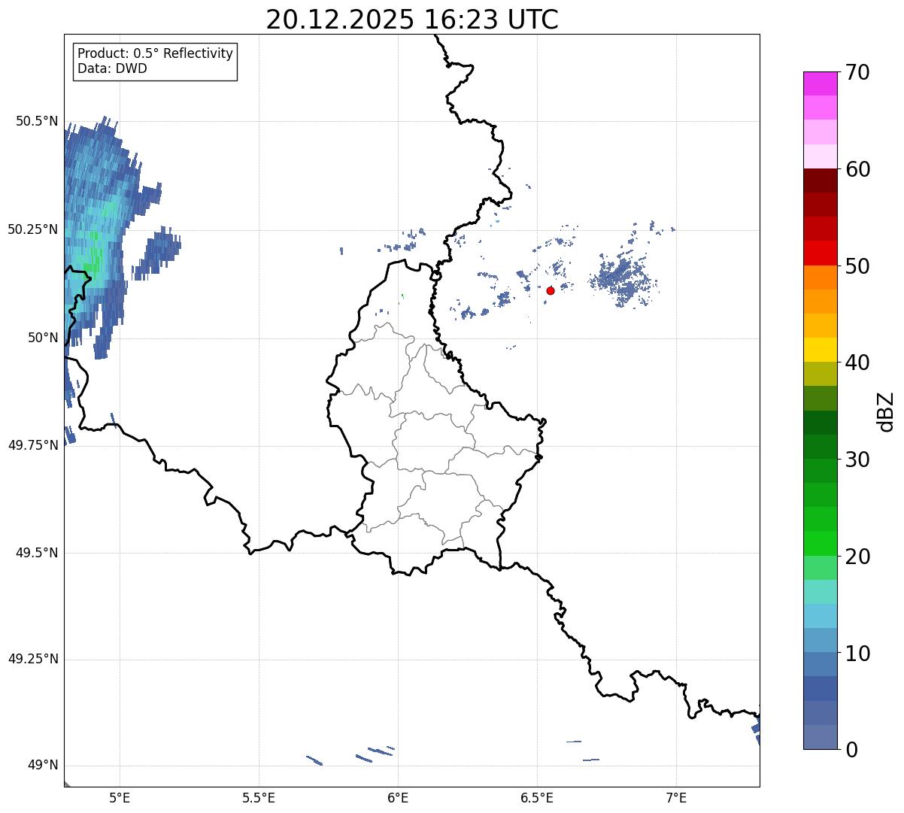Click the longitude label "6°E"
The width and height of the screenshot is (904, 813).
398,797
